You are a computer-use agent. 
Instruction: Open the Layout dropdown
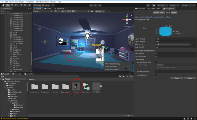click(188, 5)
